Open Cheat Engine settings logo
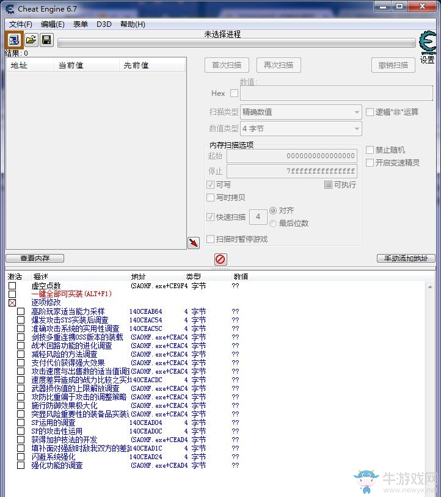This screenshot has width=441, height=497. click(x=428, y=43)
